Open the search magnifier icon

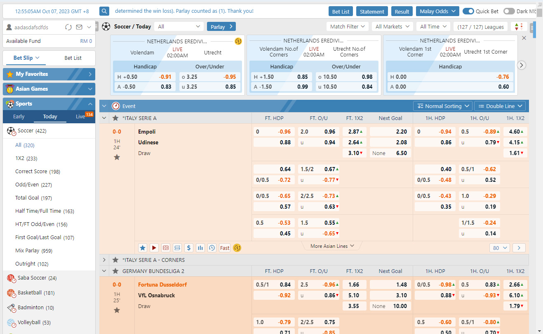105,11
